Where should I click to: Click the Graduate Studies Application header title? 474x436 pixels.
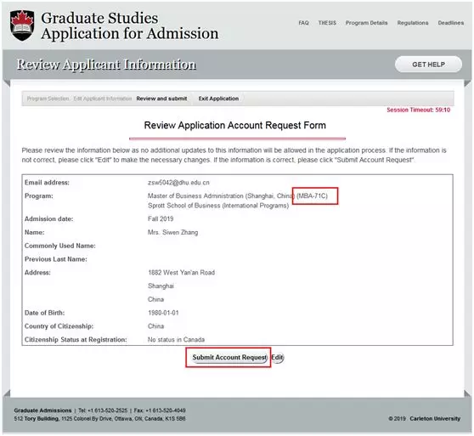pyautogui.click(x=130, y=25)
